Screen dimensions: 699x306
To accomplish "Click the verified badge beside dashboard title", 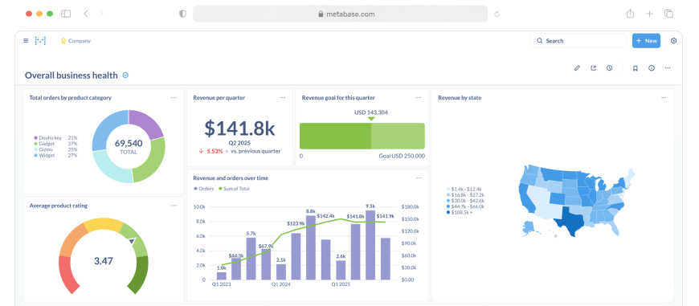I will pos(125,75).
